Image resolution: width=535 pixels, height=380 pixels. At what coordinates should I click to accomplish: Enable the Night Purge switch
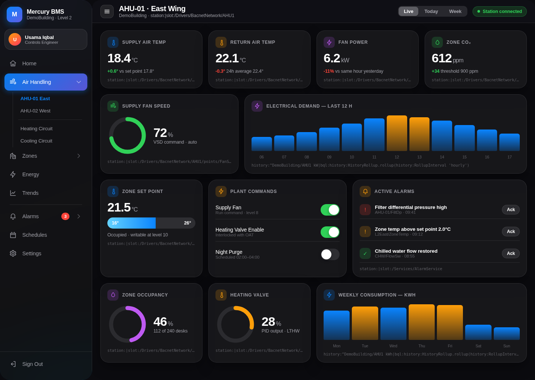(x=330, y=254)
